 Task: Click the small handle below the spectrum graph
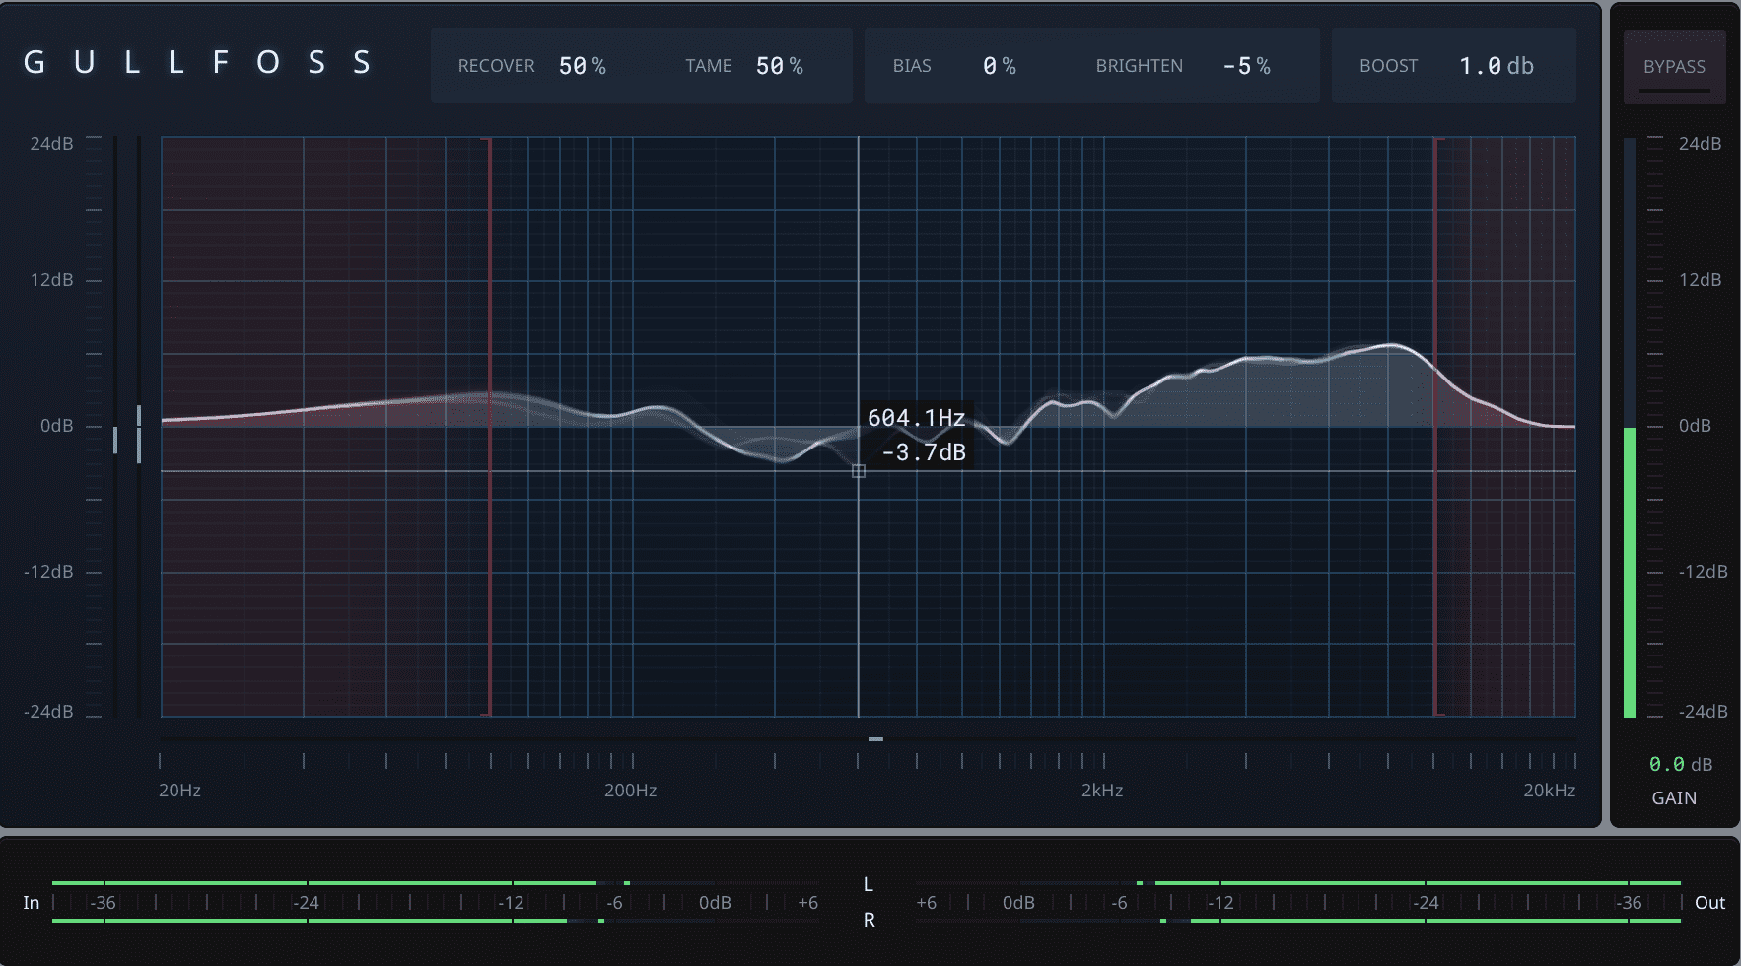coord(875,738)
